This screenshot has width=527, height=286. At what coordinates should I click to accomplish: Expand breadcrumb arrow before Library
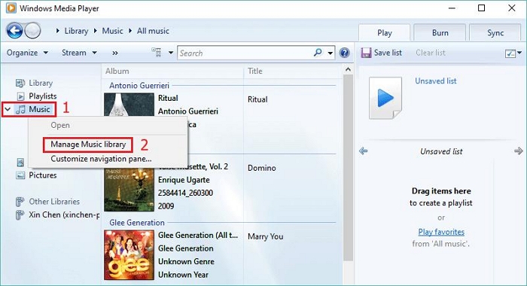click(x=58, y=31)
